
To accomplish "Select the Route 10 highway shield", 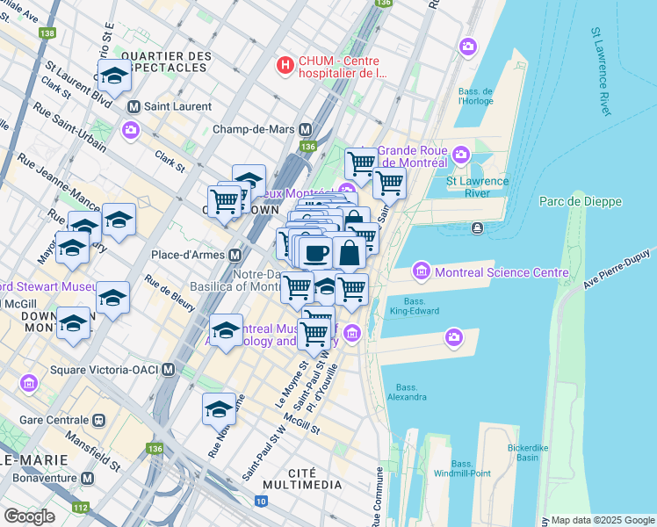I will [x=261, y=501].
